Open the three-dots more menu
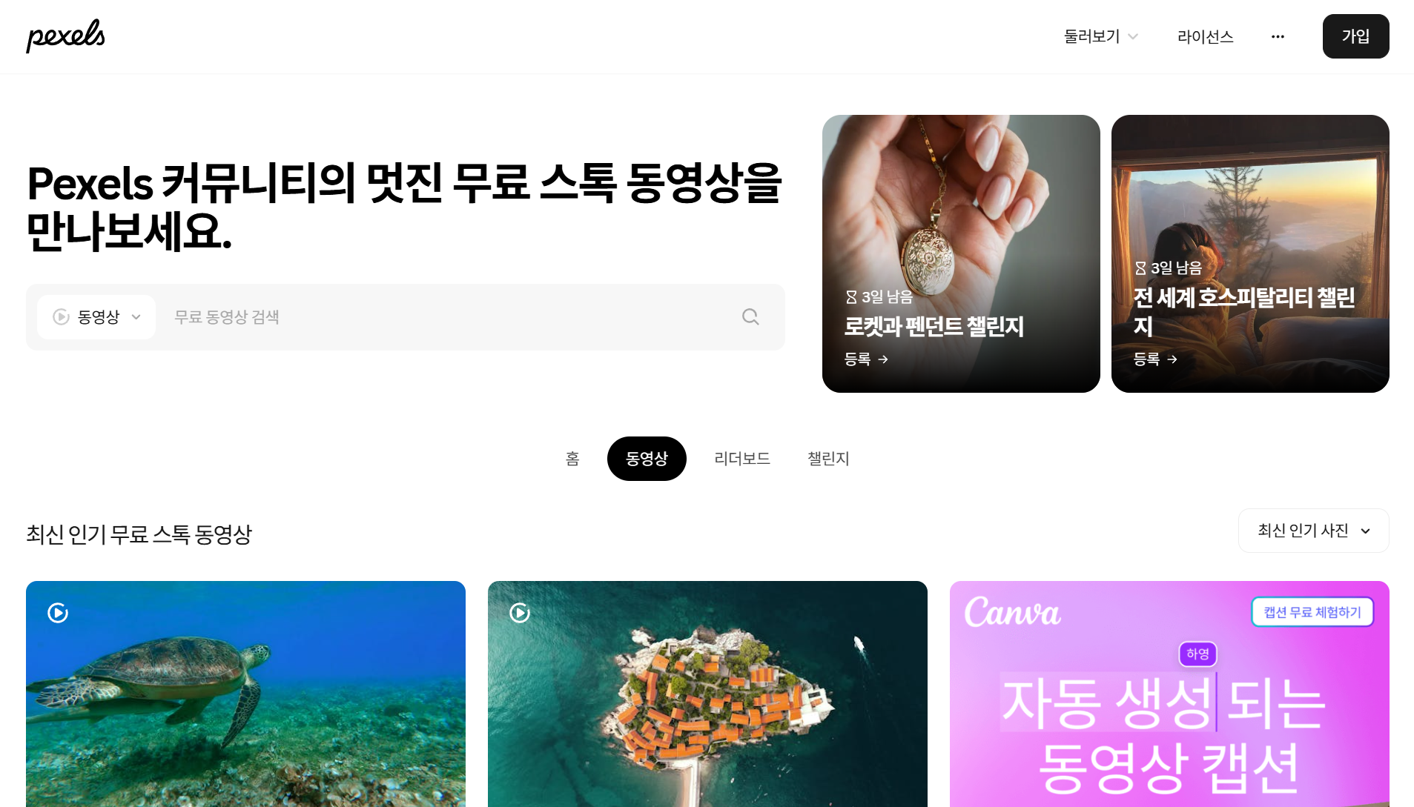 [x=1278, y=36]
